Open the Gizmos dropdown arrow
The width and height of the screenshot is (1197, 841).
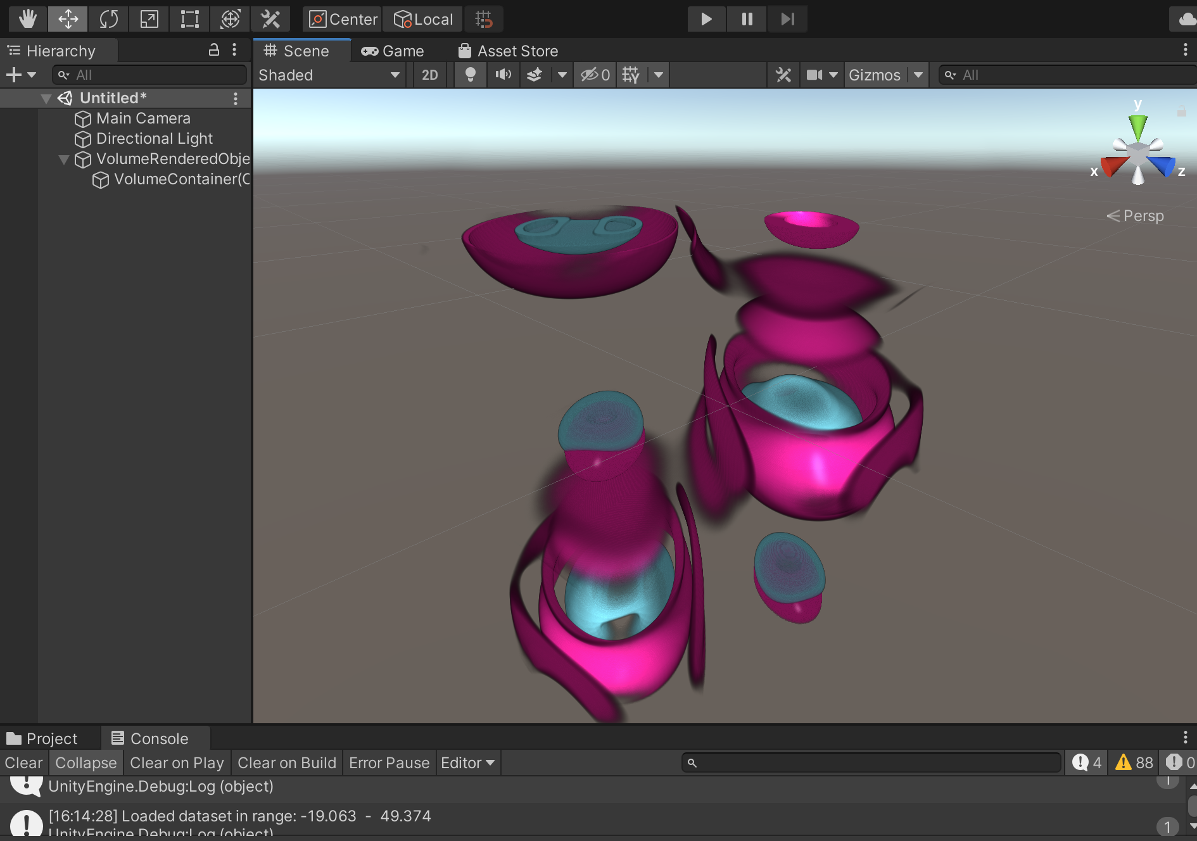(x=918, y=75)
